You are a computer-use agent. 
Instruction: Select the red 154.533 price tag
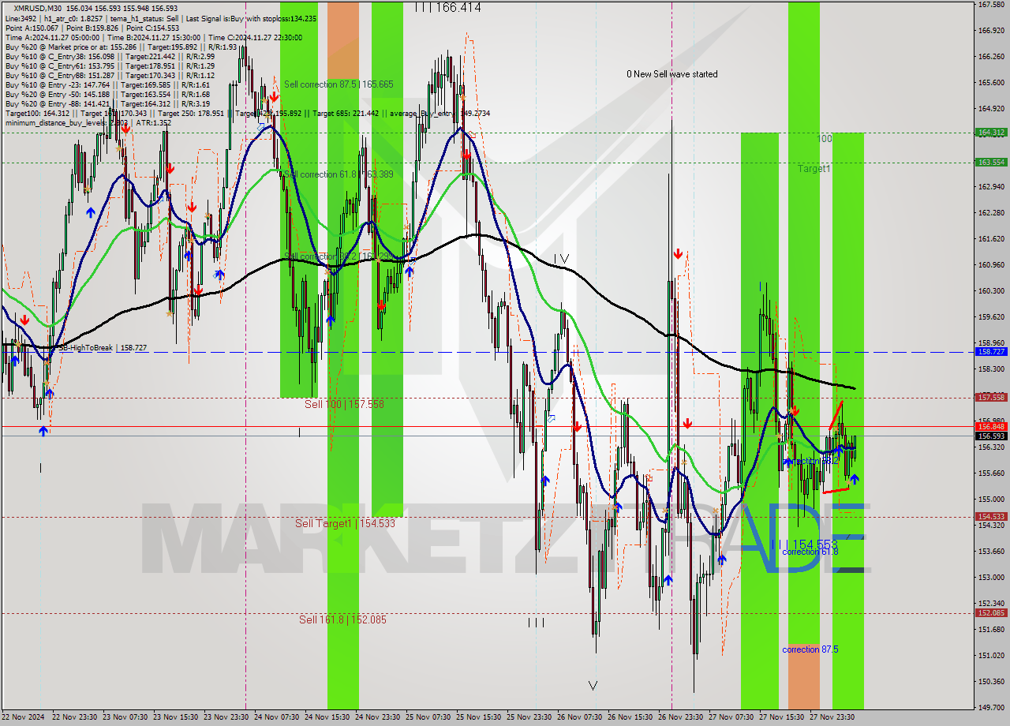991,517
